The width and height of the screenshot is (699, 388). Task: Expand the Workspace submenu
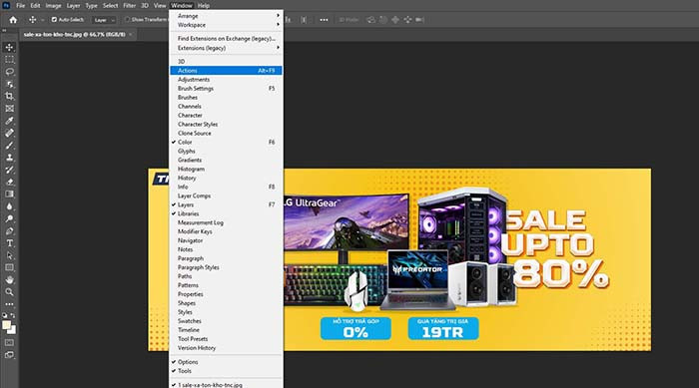coord(226,25)
